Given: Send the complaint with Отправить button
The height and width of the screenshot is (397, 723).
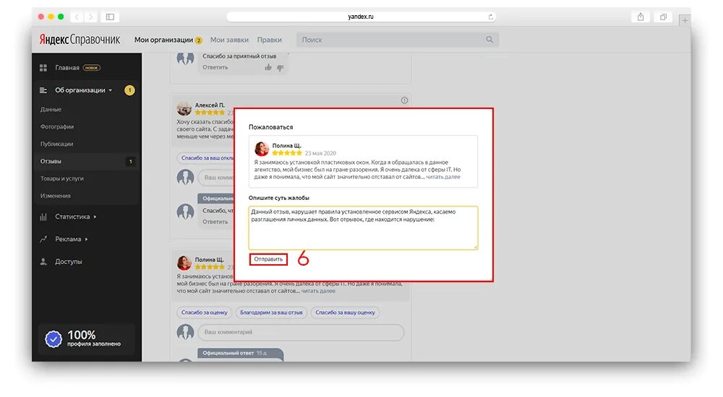Looking at the screenshot, I should tap(268, 259).
